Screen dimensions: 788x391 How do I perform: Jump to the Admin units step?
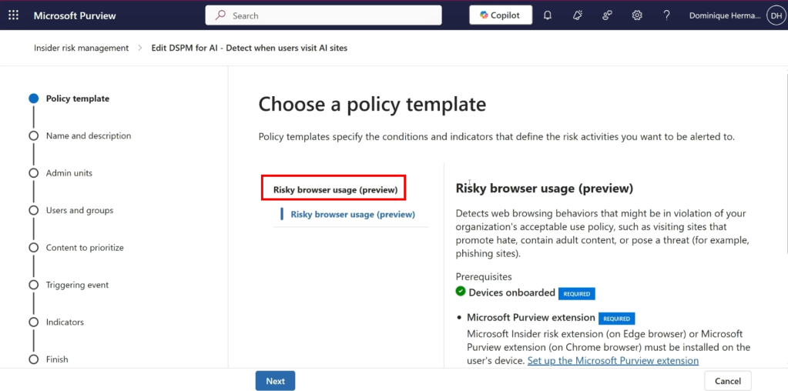click(x=69, y=173)
